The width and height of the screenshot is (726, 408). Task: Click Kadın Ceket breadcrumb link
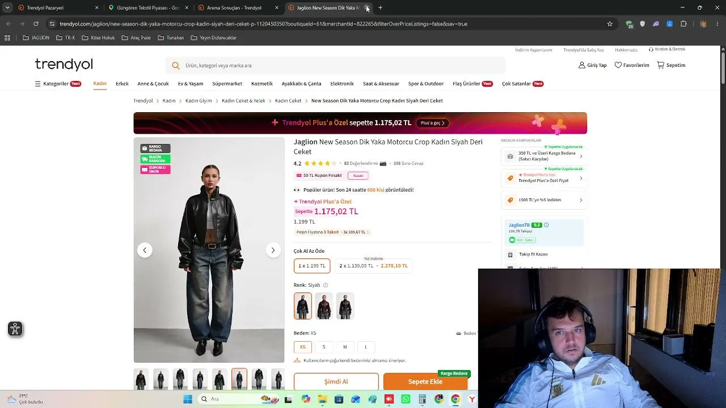coord(288,101)
